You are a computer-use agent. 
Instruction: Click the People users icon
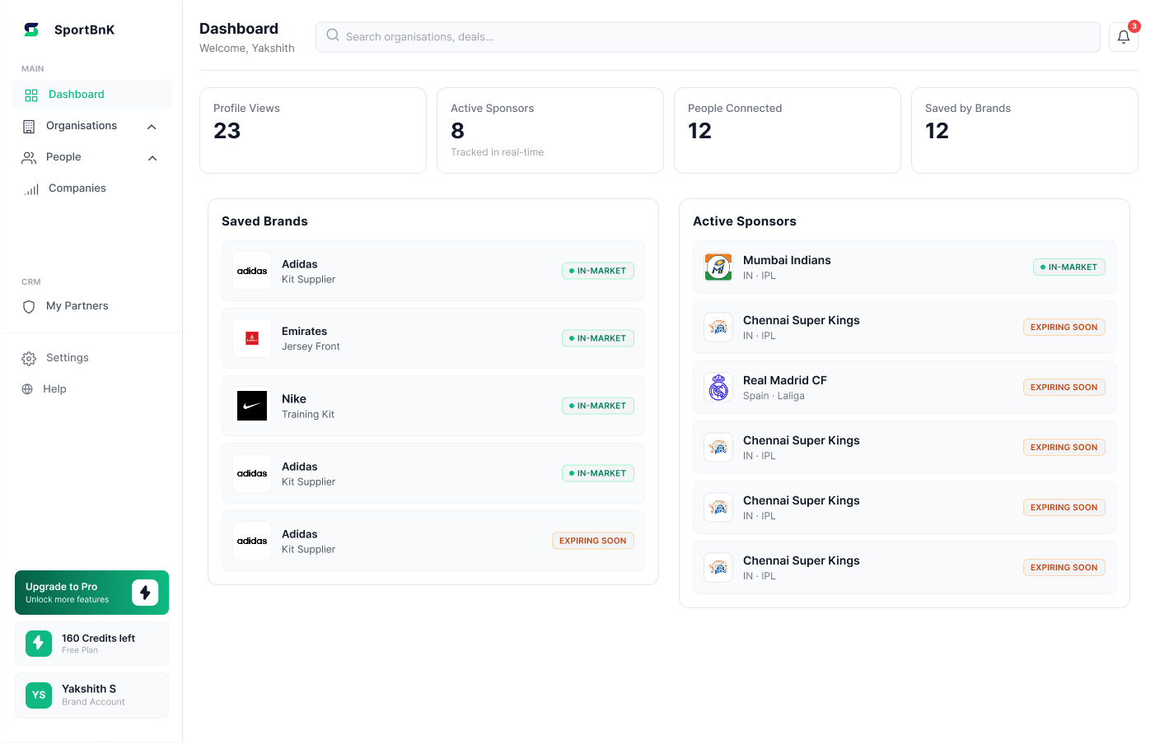coord(29,158)
